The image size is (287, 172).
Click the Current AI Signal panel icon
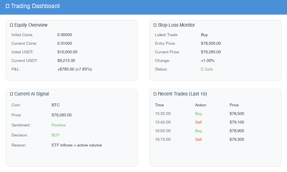11,94
